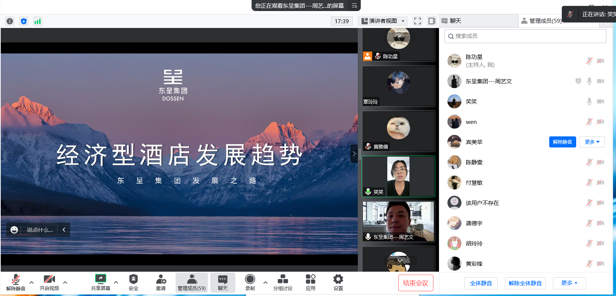The height and width of the screenshot is (296, 616).
Task: Enter full screen mode icon
Action: (417, 21)
